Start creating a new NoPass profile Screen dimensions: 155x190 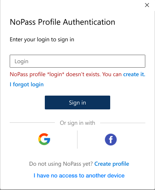click(x=112, y=164)
